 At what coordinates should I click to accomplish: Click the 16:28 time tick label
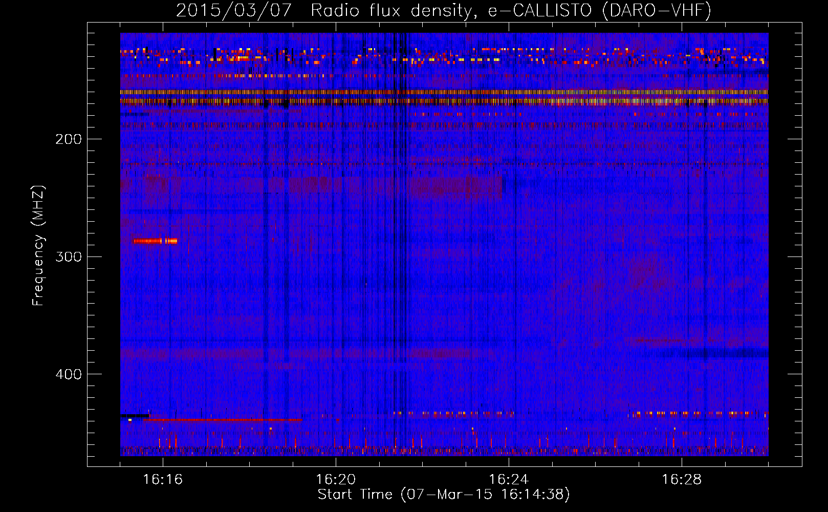(x=682, y=479)
